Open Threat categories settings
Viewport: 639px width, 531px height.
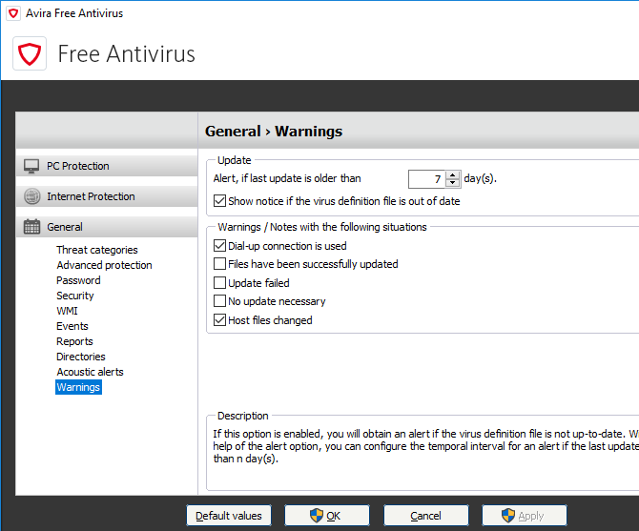(x=97, y=250)
